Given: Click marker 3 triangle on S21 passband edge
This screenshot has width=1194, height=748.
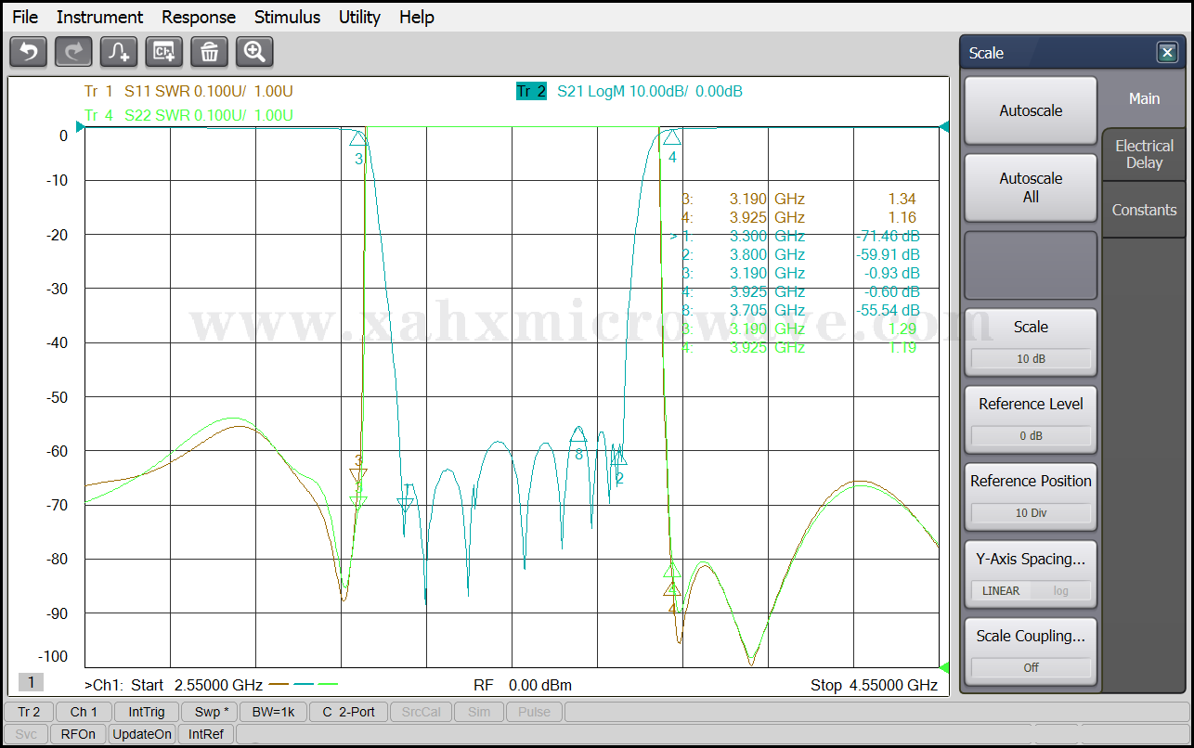Looking at the screenshot, I should 358,138.
